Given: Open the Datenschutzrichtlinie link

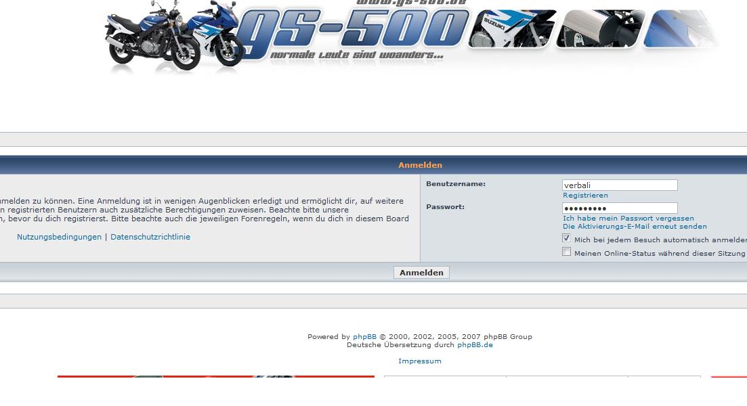Looking at the screenshot, I should click(x=150, y=237).
